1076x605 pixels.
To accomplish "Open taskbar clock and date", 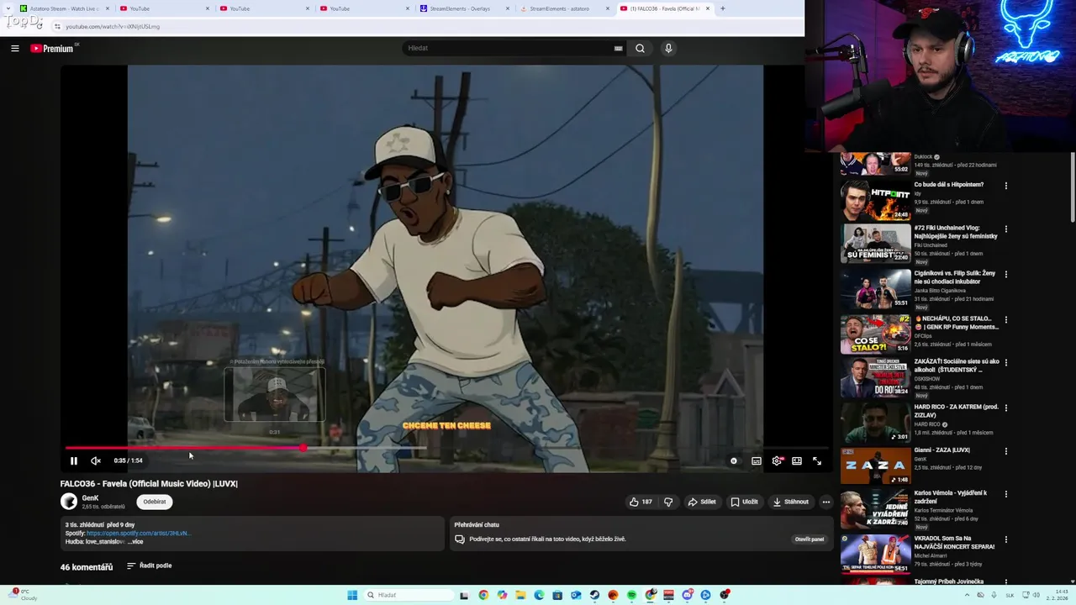I will pos(1058,595).
